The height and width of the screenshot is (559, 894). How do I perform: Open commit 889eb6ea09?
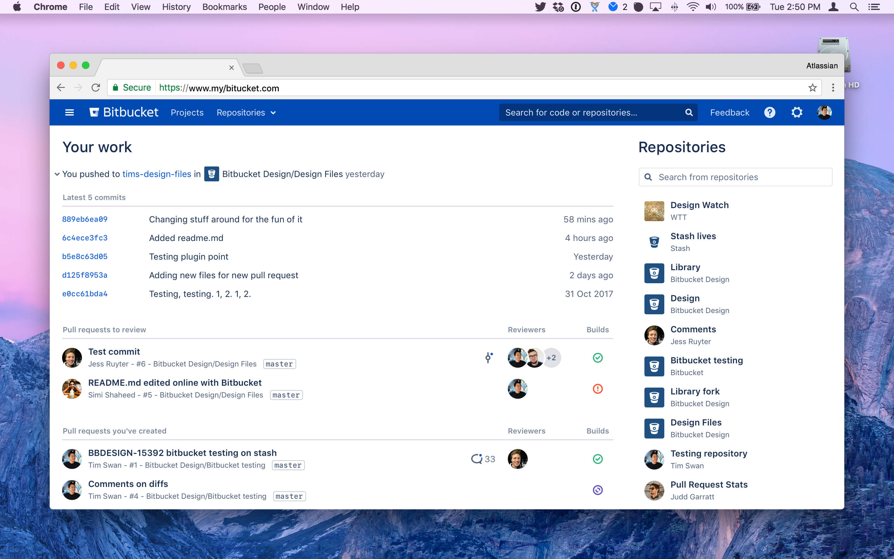click(85, 219)
